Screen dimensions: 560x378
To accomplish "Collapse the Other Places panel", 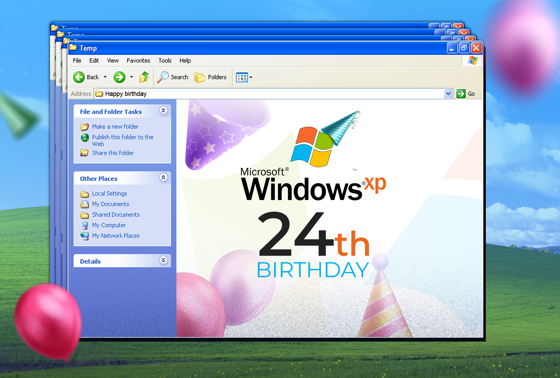I will coord(163,177).
